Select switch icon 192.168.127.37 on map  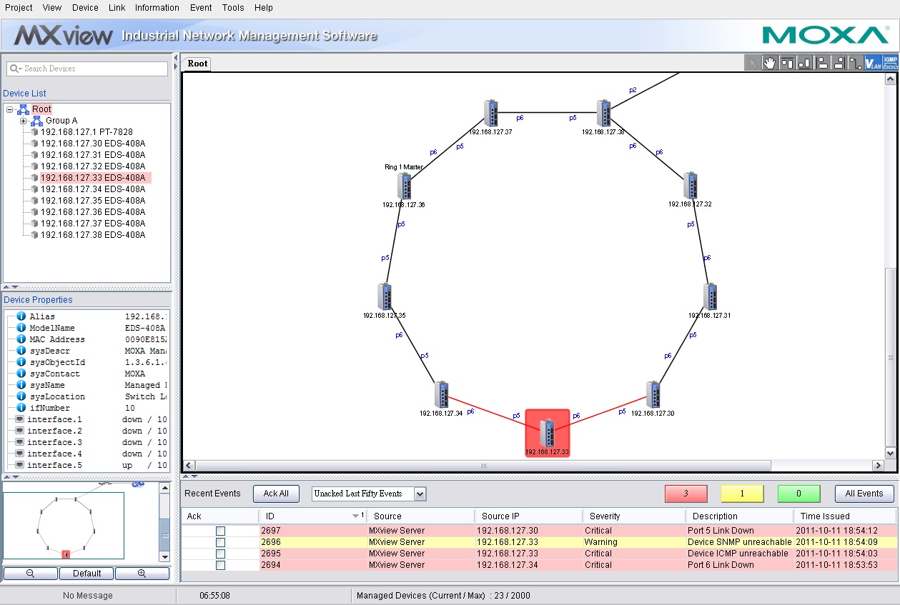(x=490, y=114)
